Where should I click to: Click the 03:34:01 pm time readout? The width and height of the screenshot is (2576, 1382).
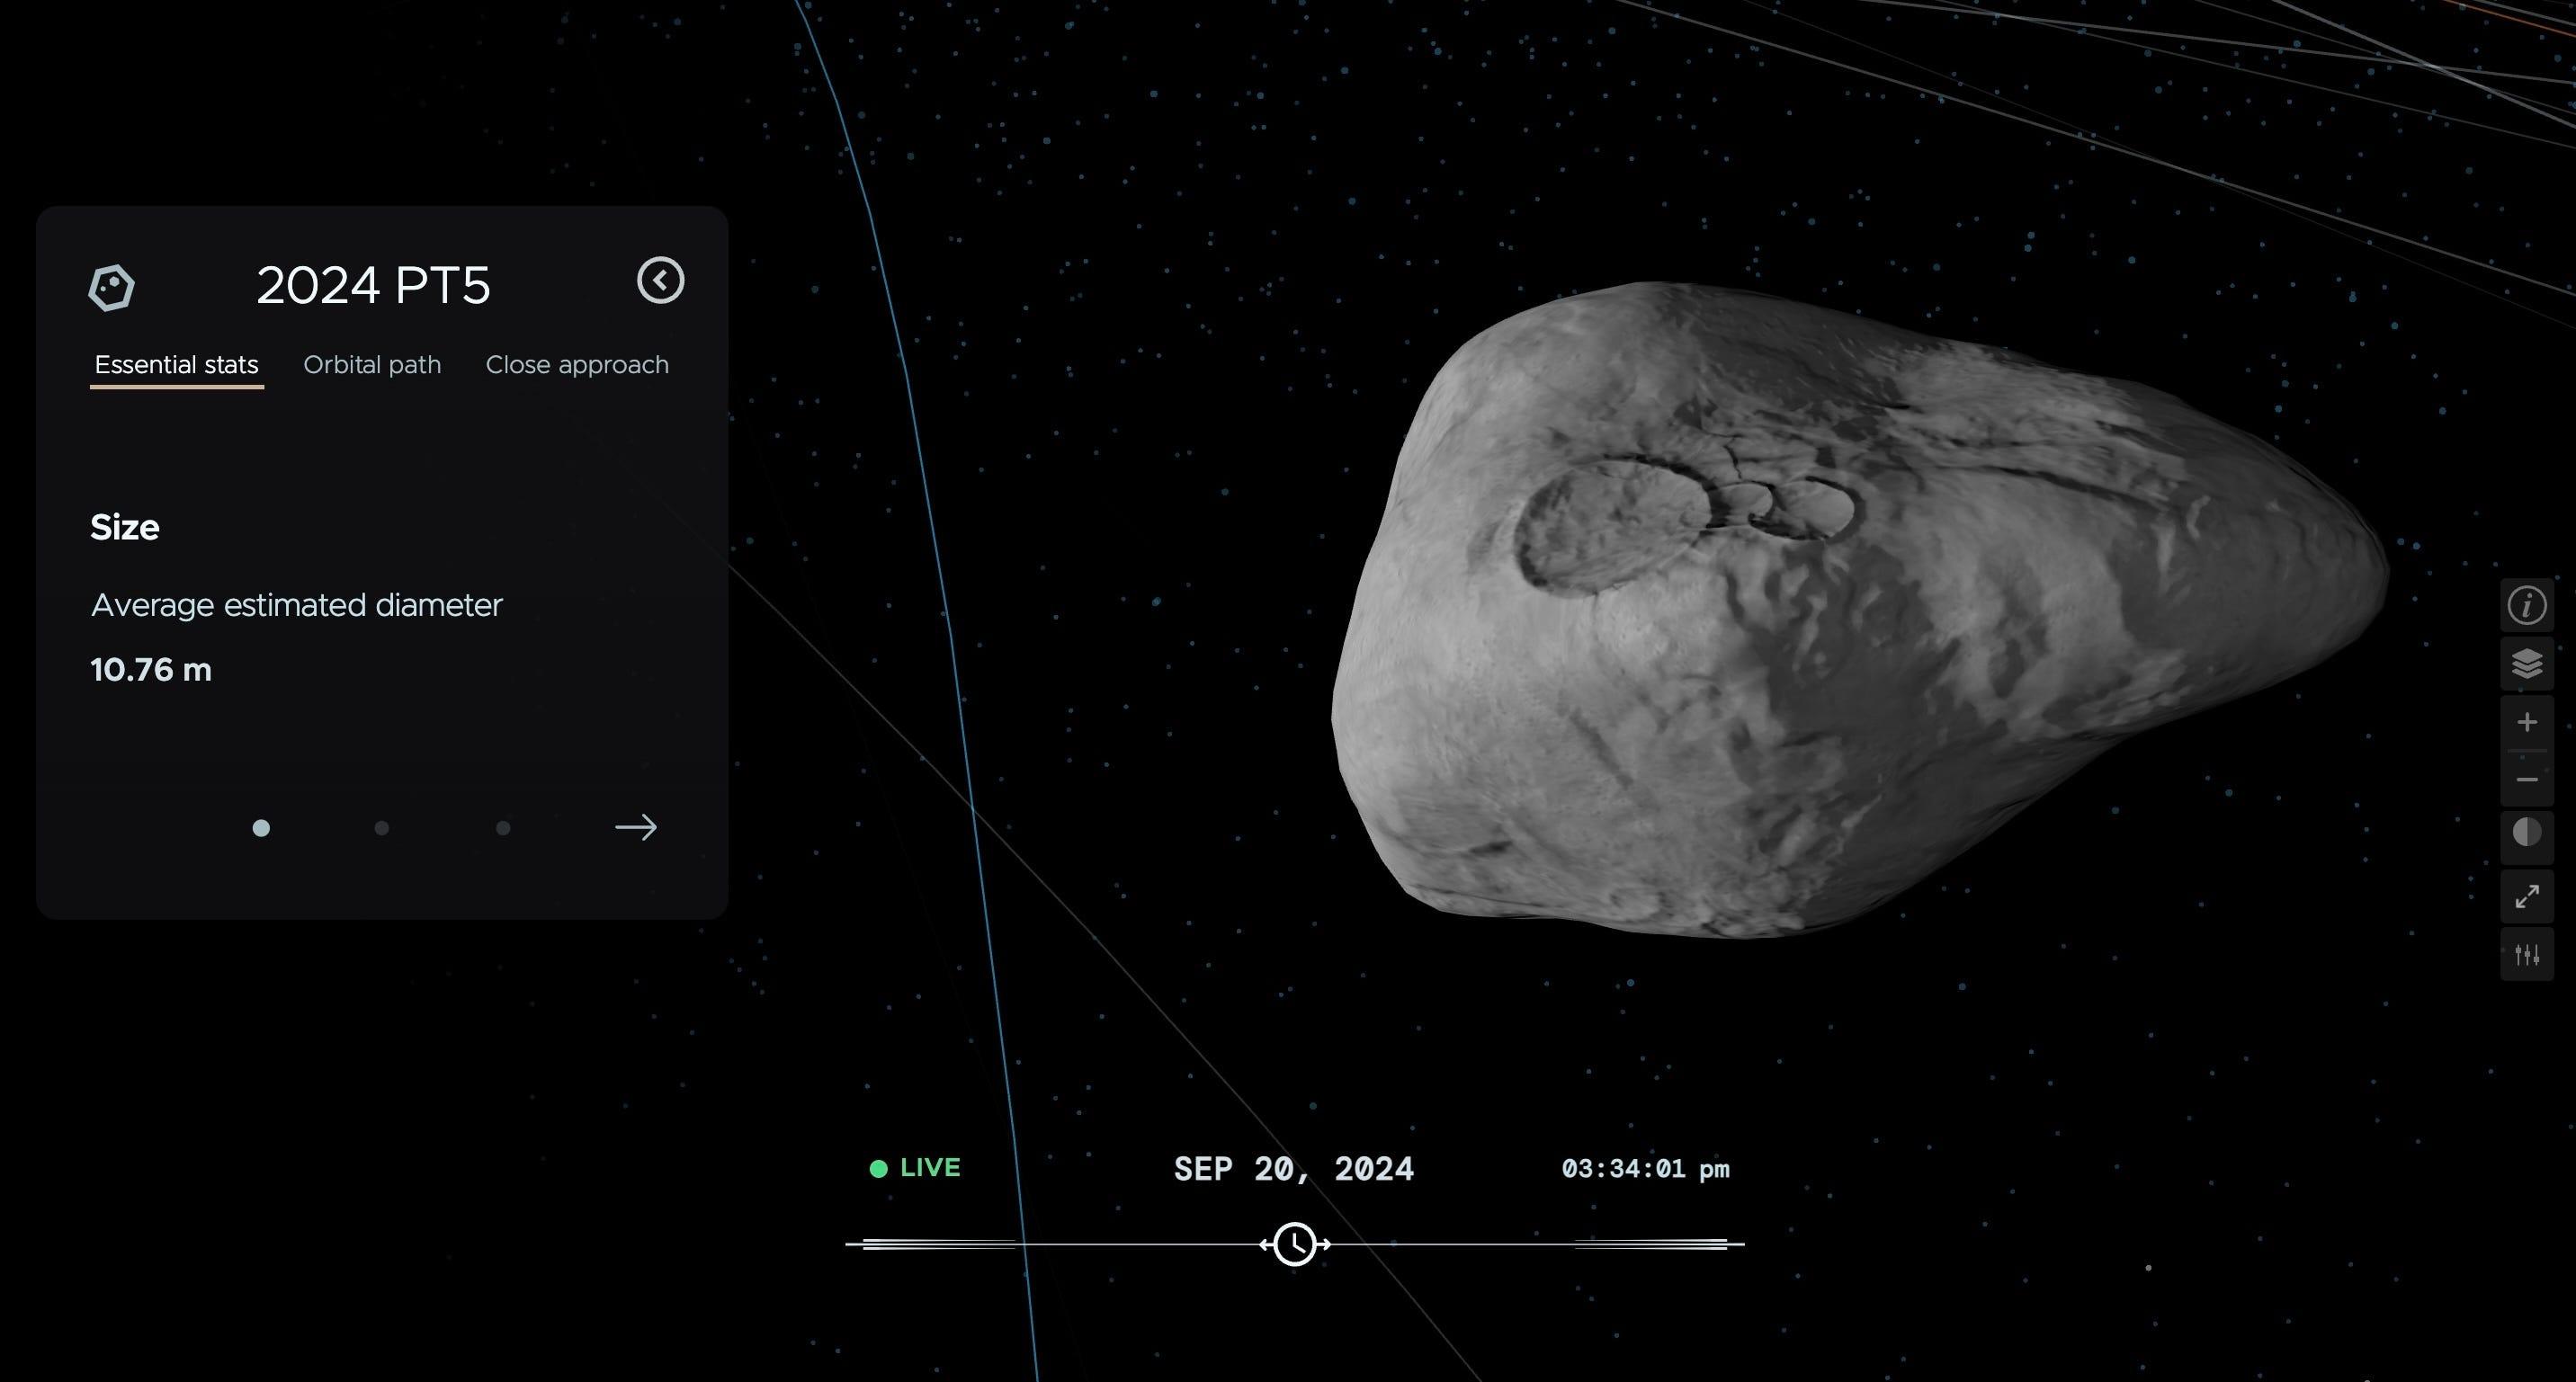[1645, 1169]
